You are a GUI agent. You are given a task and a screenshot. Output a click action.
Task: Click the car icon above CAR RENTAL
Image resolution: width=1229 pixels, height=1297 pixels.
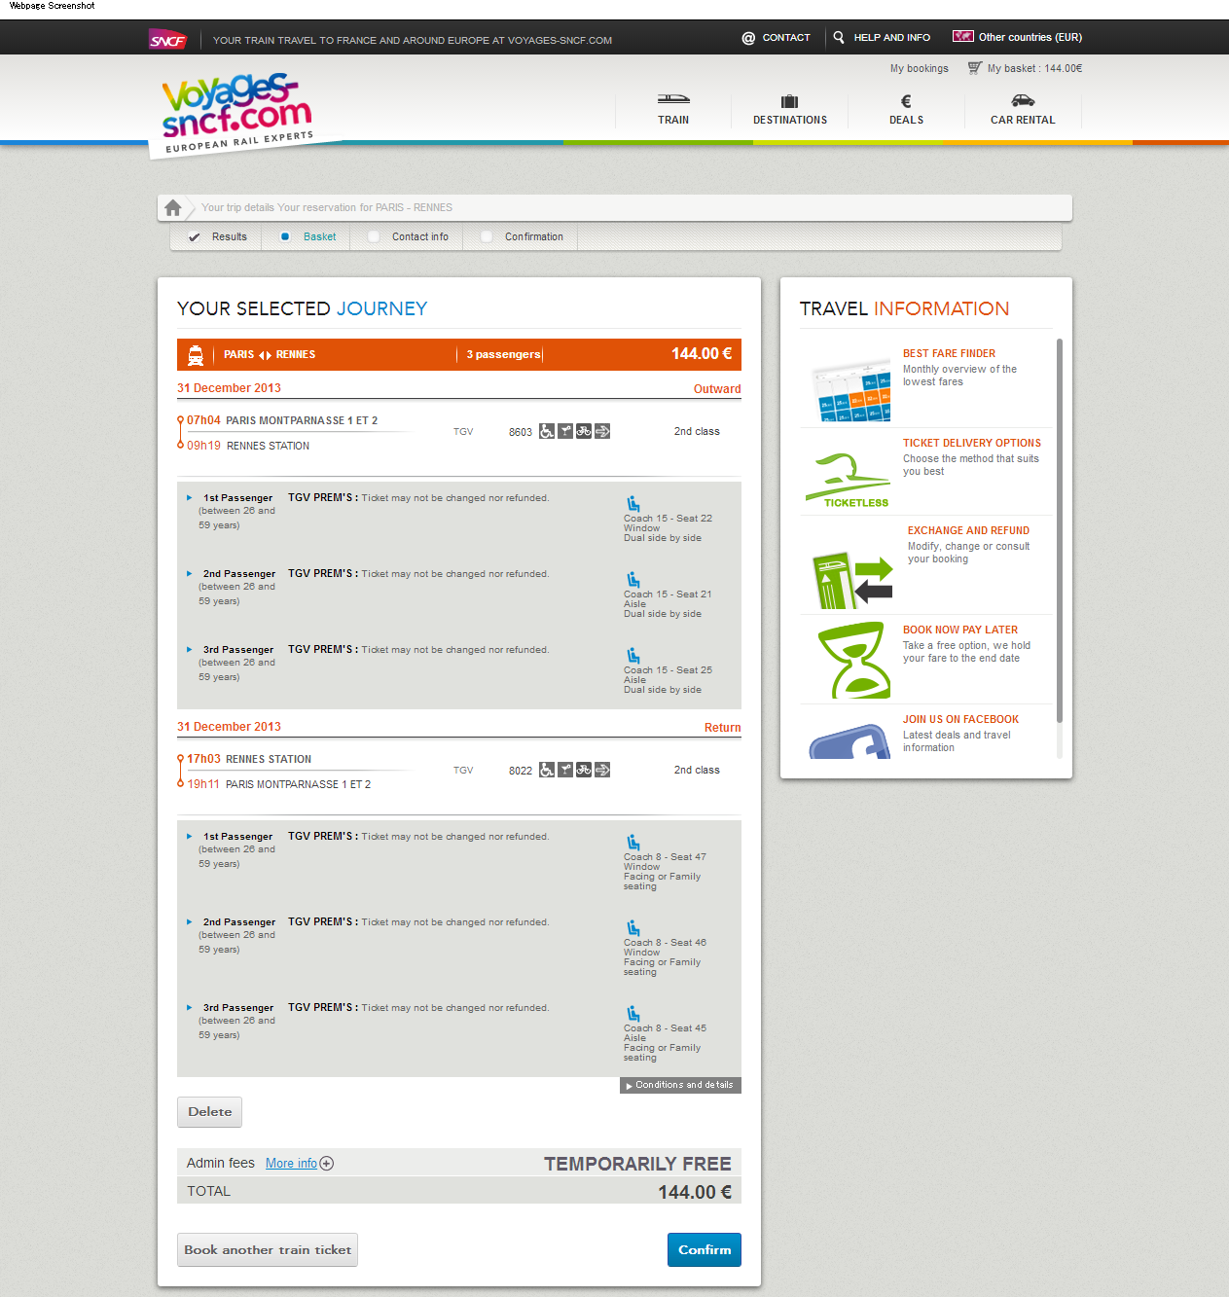coord(1023,100)
